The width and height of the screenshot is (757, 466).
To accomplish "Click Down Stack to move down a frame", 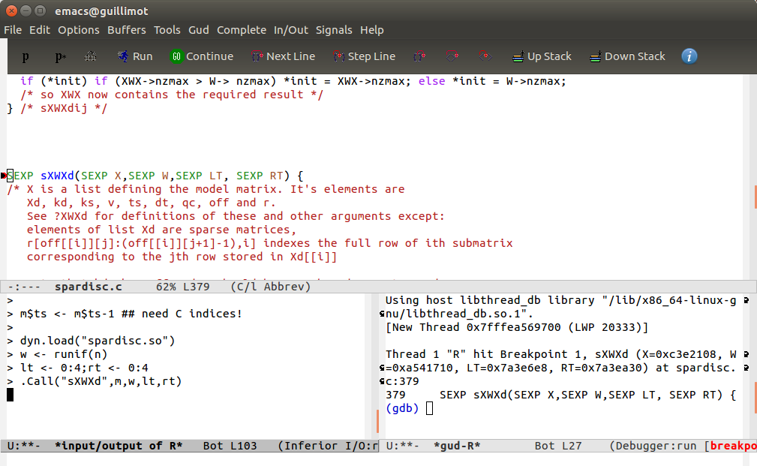I will pyautogui.click(x=627, y=56).
